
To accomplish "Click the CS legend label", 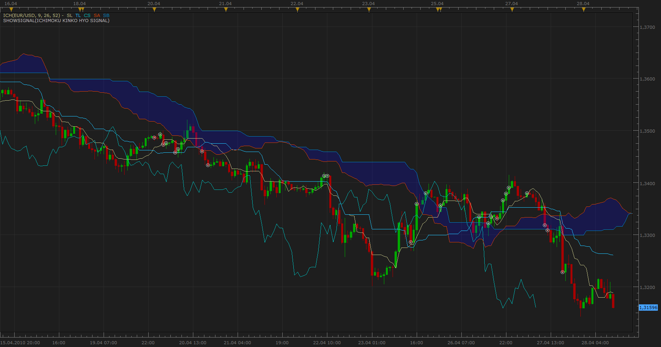I will click(x=87, y=15).
